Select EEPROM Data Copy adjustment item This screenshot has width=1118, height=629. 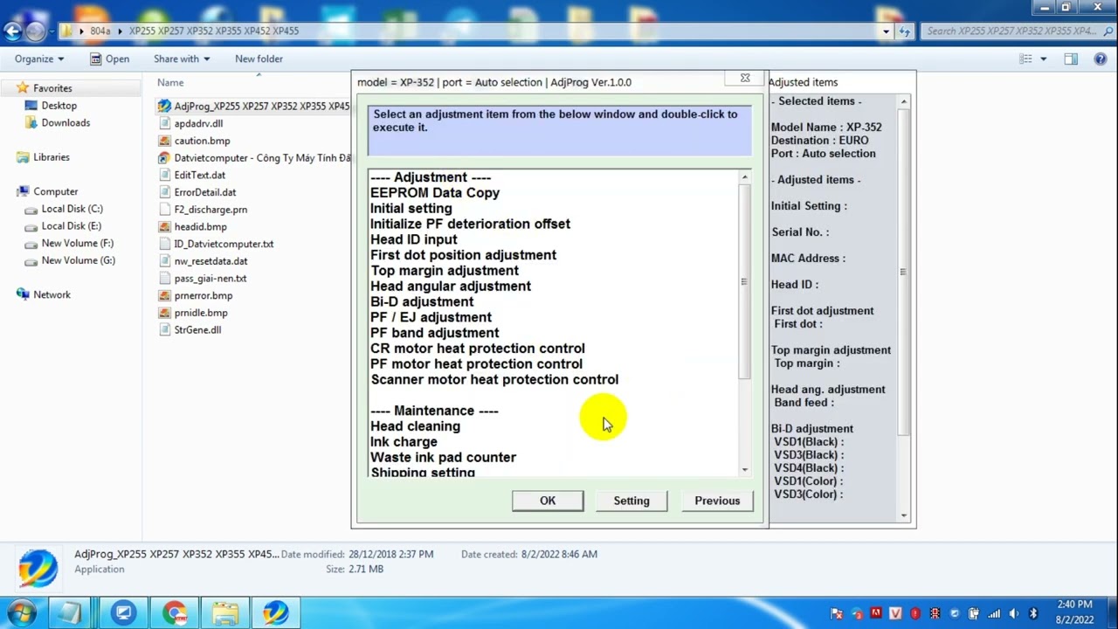(x=435, y=193)
